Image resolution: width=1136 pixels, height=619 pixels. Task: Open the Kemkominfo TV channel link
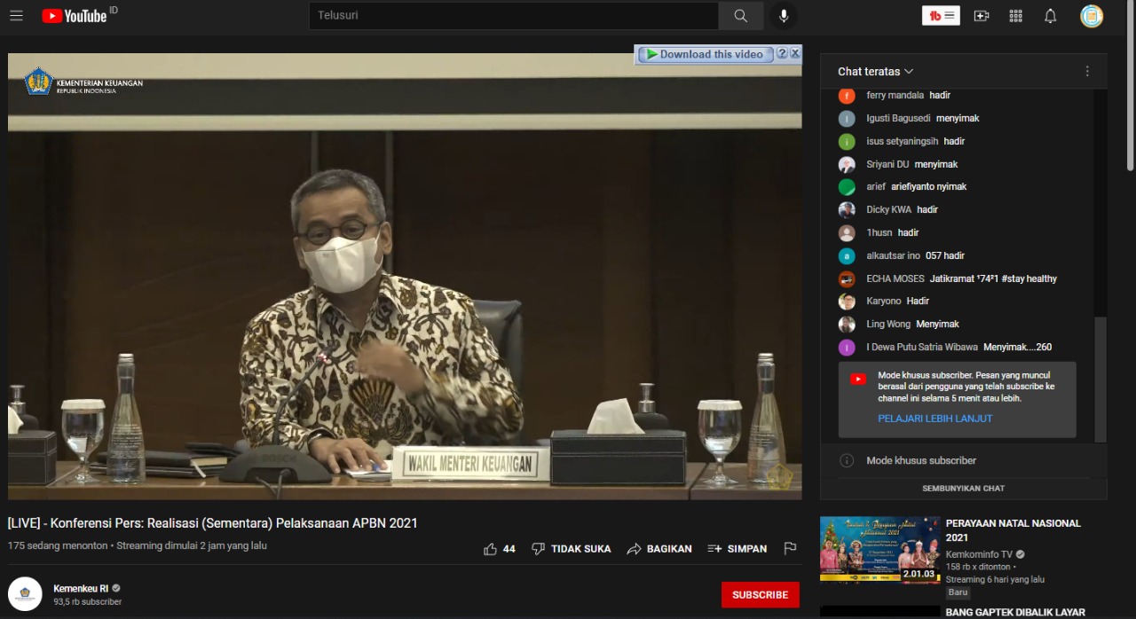pos(979,554)
